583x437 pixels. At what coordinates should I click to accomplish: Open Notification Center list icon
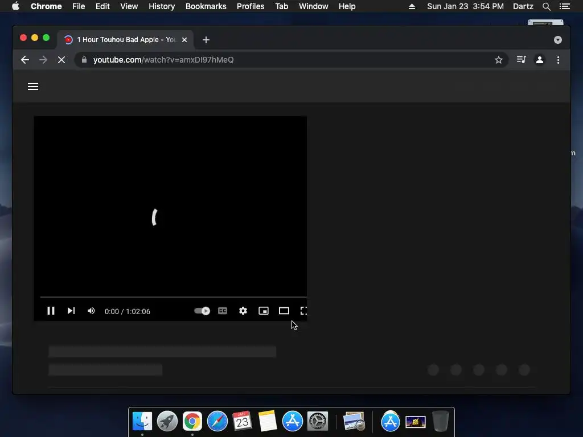(x=564, y=6)
